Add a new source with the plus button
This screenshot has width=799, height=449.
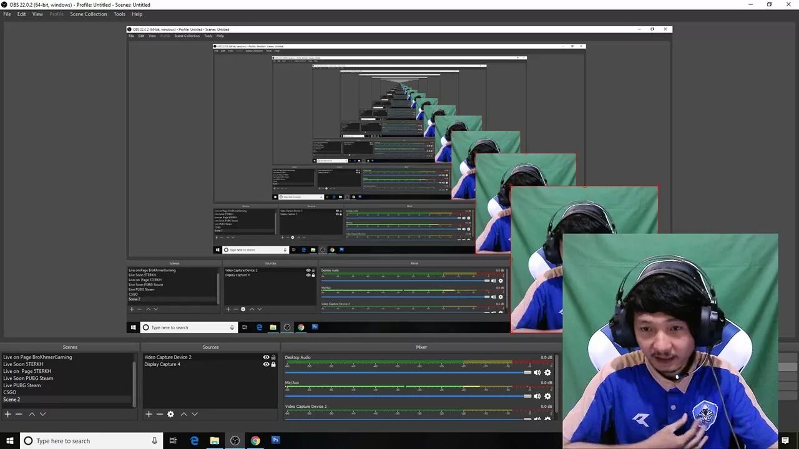click(x=149, y=414)
